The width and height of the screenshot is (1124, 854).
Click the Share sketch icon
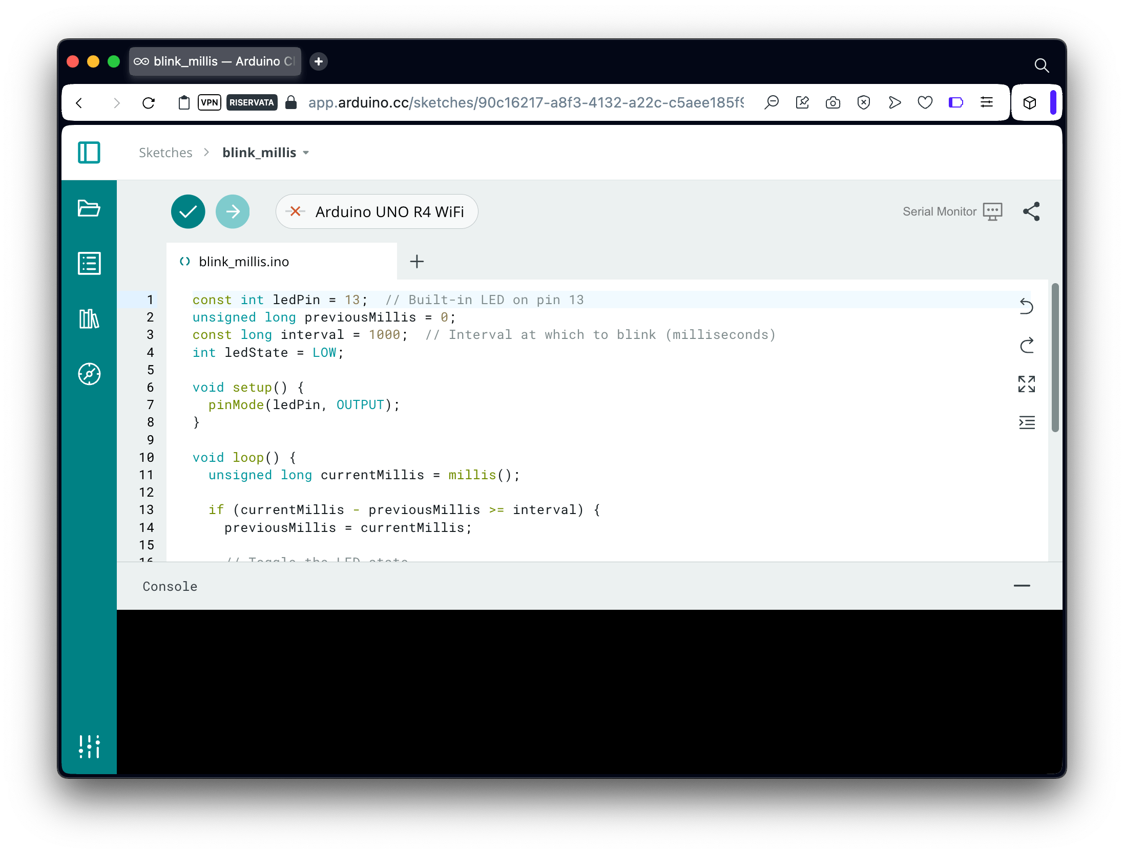(x=1031, y=211)
